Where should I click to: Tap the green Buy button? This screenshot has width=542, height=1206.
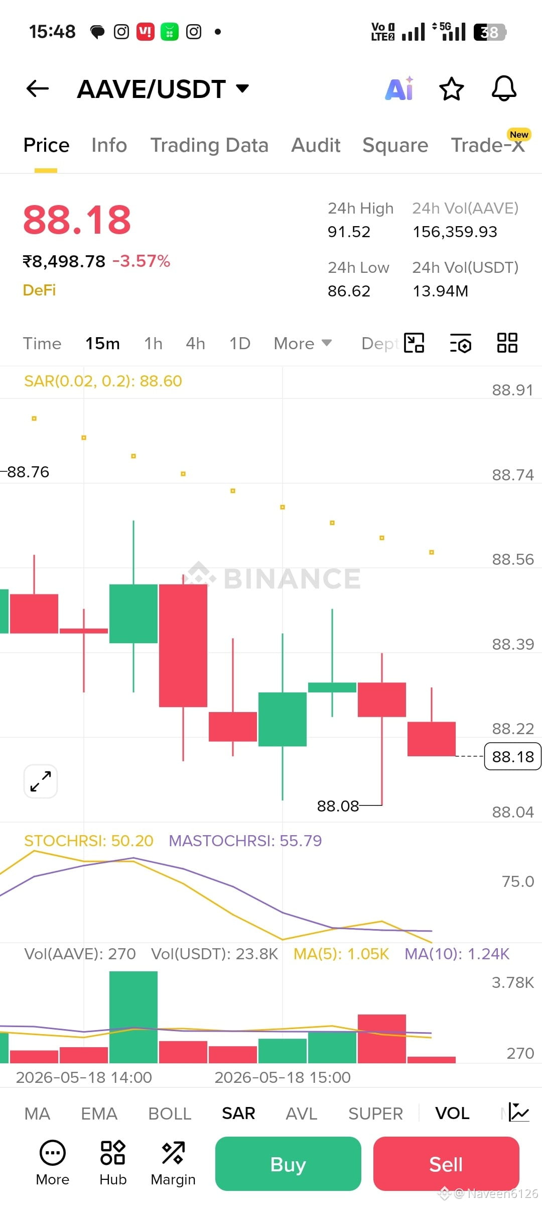[288, 1164]
